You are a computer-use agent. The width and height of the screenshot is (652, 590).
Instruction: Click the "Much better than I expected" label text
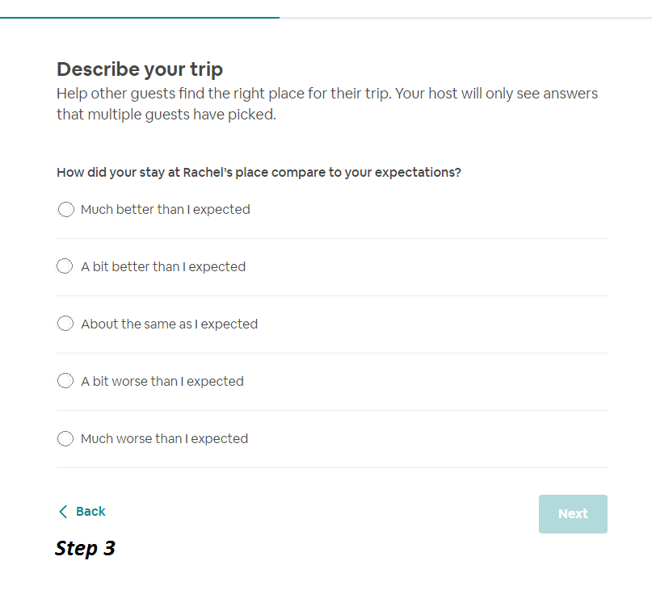[166, 210]
